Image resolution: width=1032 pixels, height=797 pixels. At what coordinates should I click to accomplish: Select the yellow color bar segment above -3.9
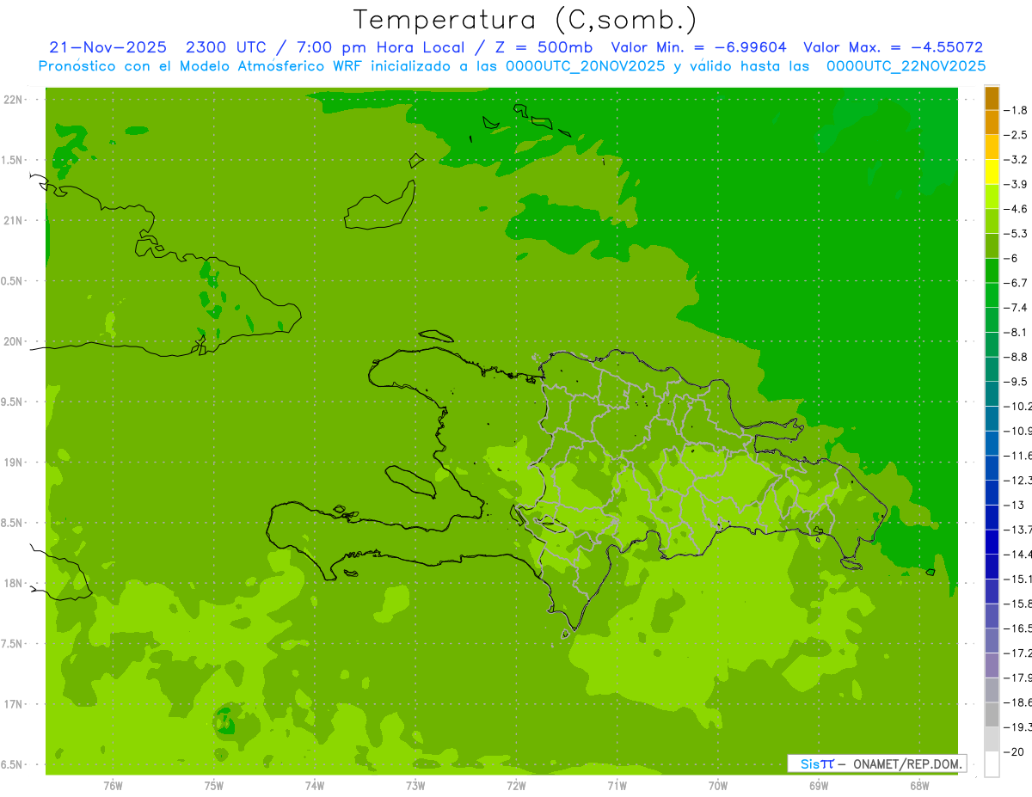[x=992, y=172]
